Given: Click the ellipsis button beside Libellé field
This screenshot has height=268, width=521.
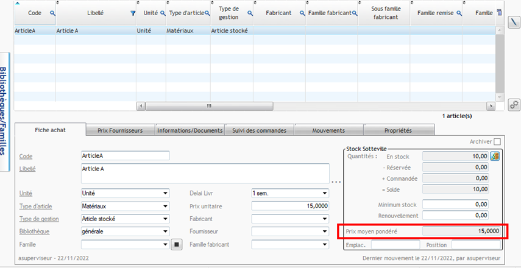Looking at the screenshot, I should point(336,182).
